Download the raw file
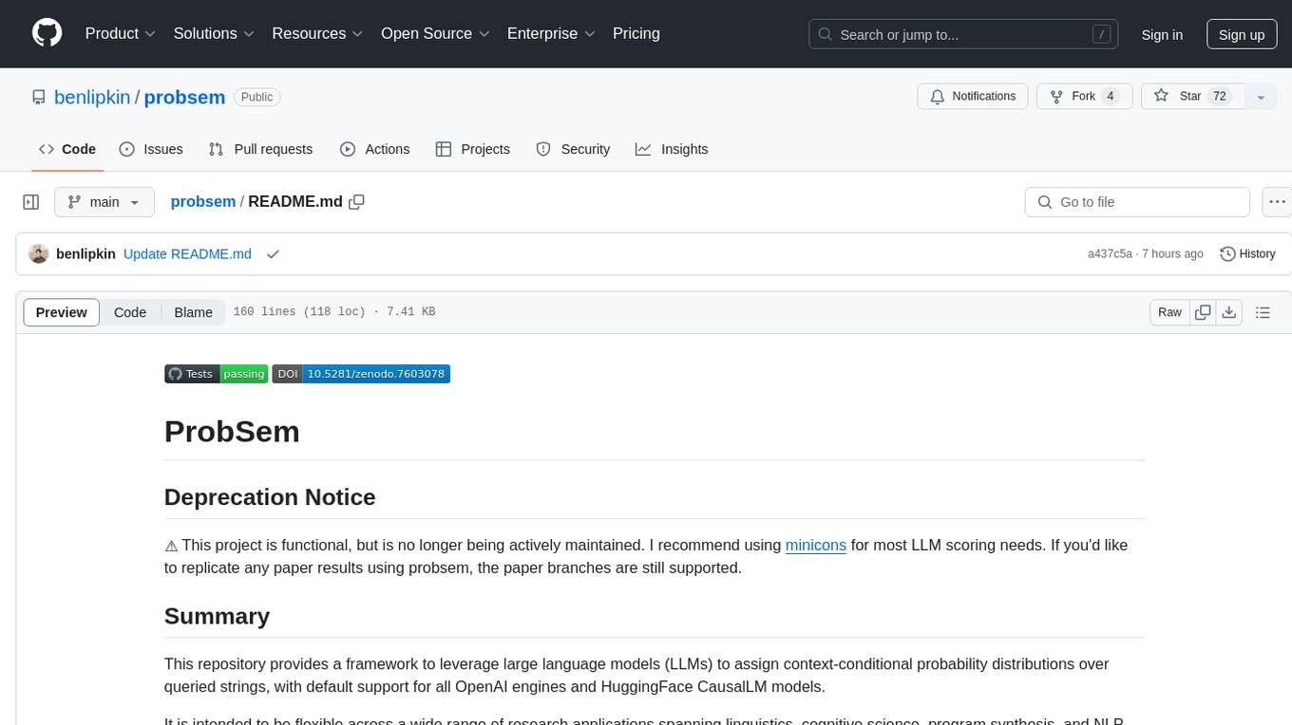Screen dimensions: 1292x725 (1229, 312)
